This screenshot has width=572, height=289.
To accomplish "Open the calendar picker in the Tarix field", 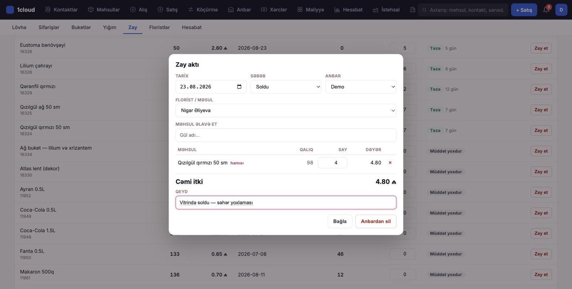I will [239, 87].
